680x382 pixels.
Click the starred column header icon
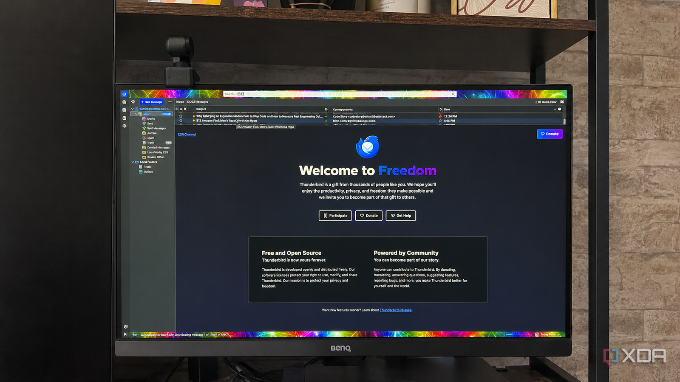(x=181, y=109)
